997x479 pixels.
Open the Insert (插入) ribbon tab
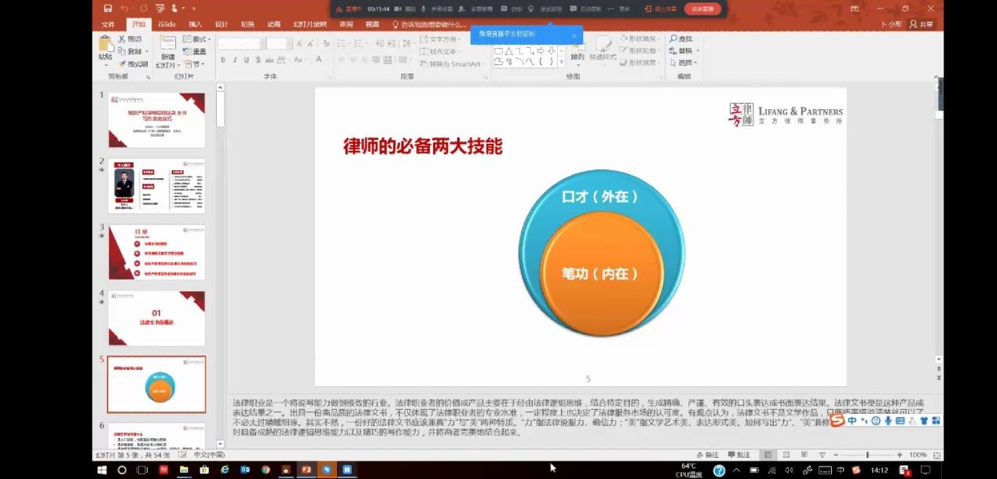pos(195,24)
